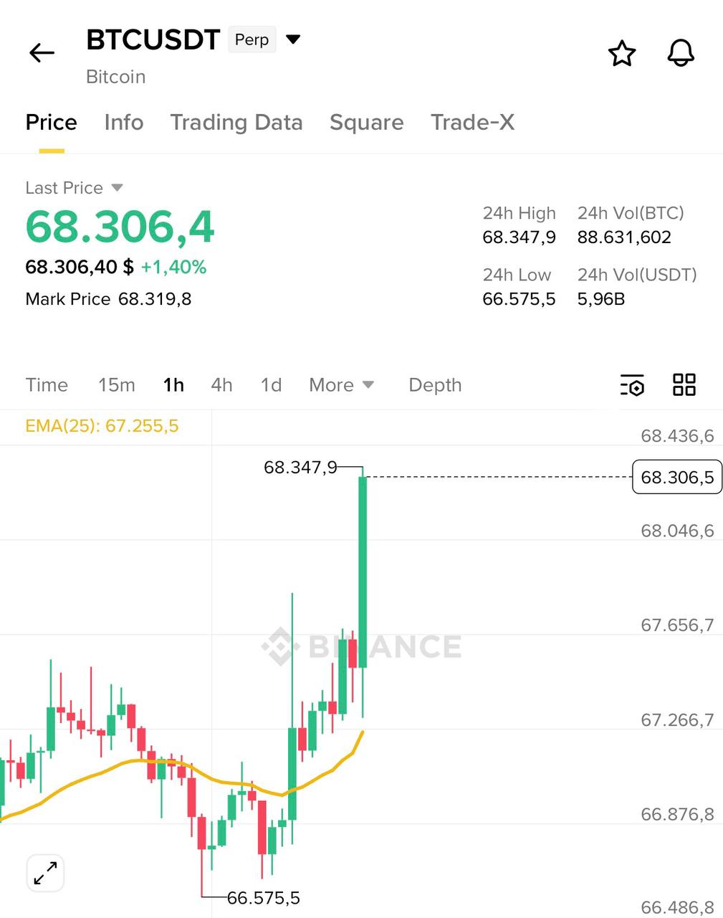Viewport: 723px width, 918px height.
Task: Open the Trade-X tab
Action: coord(472,123)
